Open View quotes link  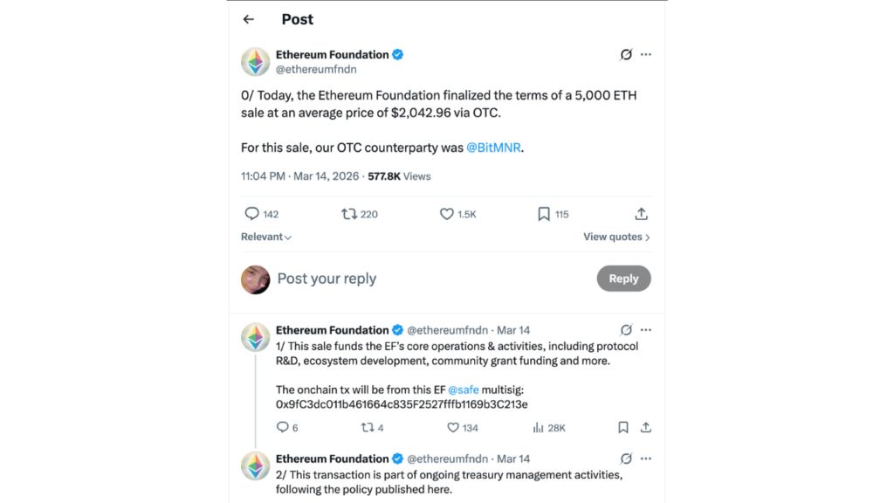point(616,237)
